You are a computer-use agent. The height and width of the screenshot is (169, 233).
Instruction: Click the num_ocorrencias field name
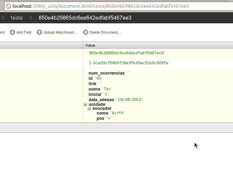click(106, 73)
